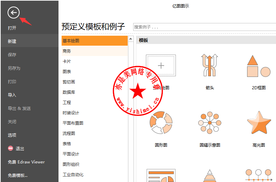
Task: Open 免费模板... link
Action: [18, 175]
